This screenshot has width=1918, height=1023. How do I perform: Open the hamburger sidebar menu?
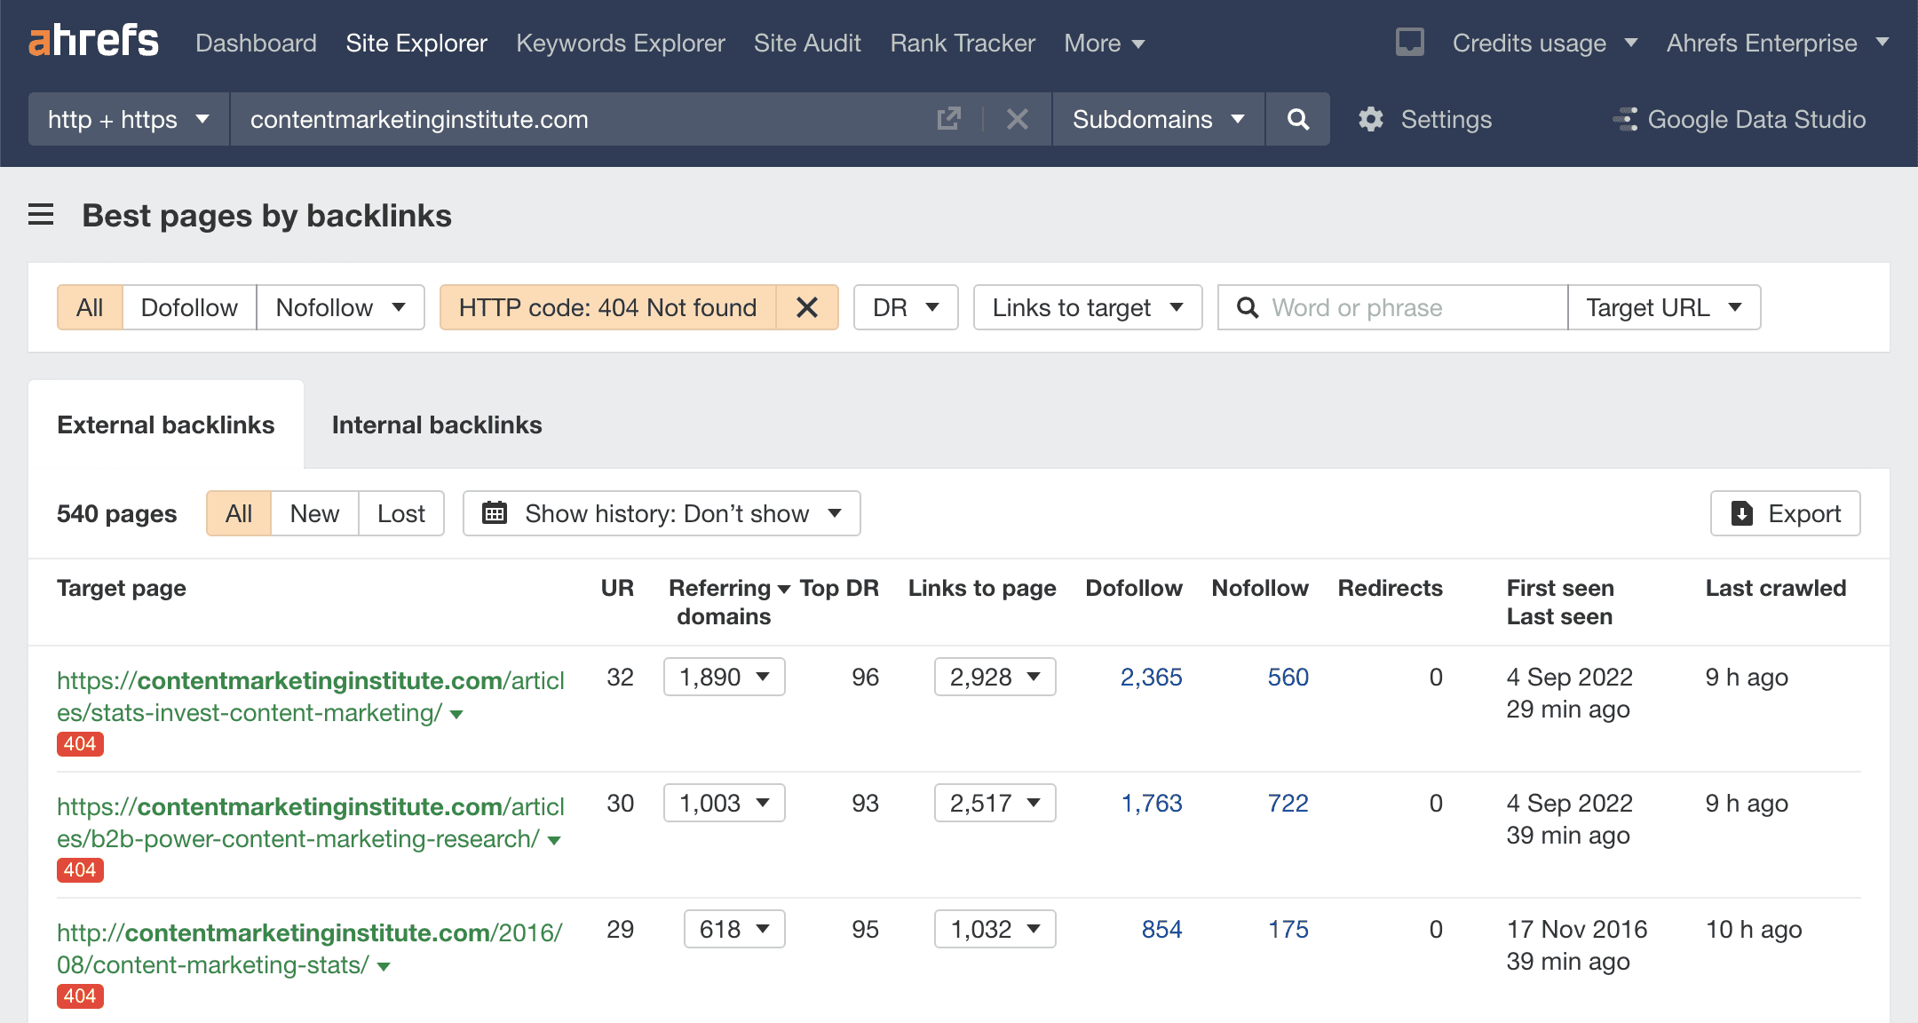click(41, 215)
